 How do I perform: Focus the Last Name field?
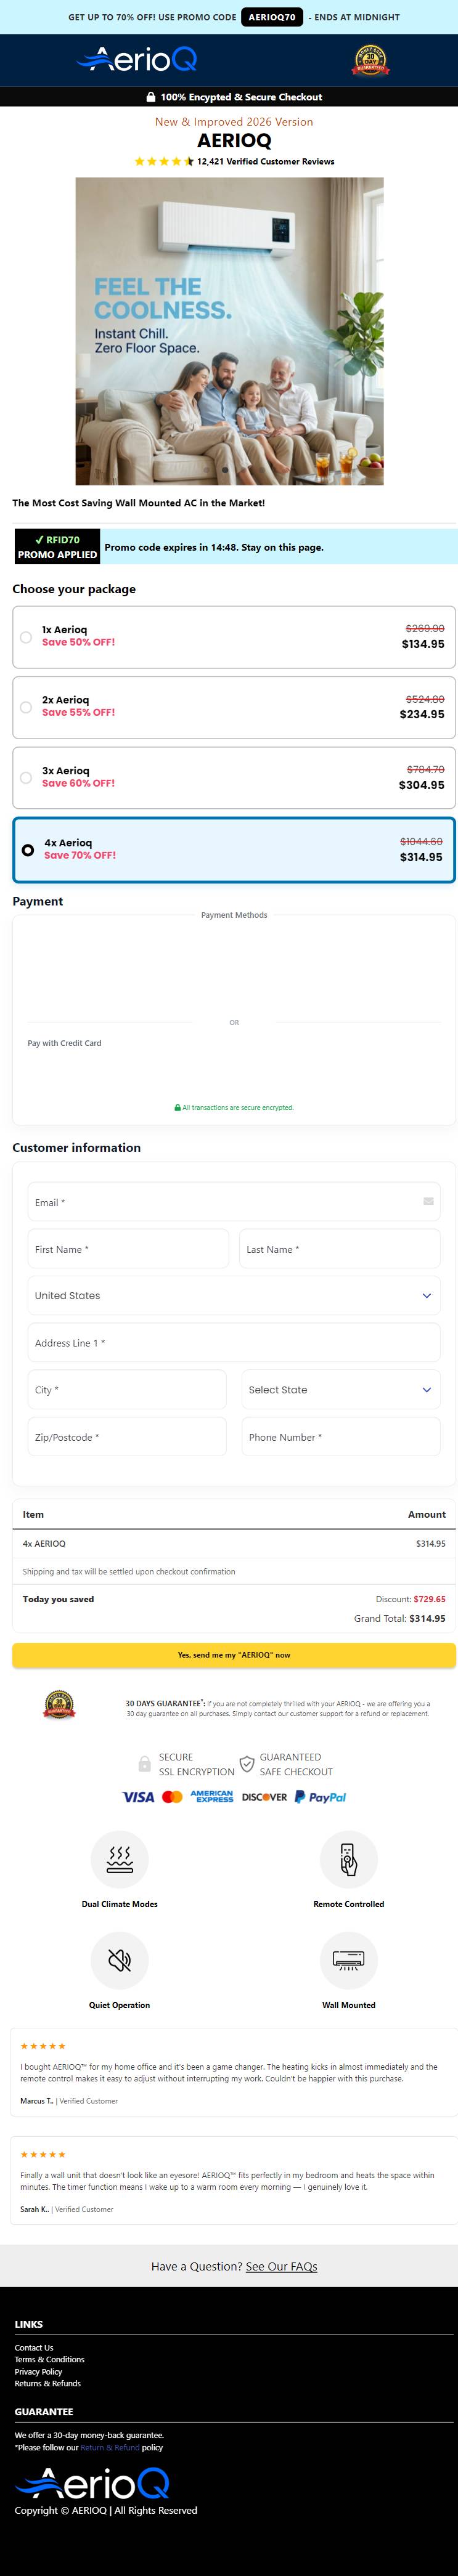(x=340, y=1249)
